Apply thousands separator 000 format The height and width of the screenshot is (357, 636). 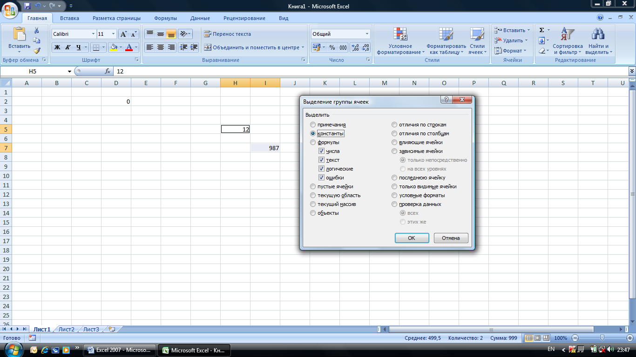pos(343,47)
